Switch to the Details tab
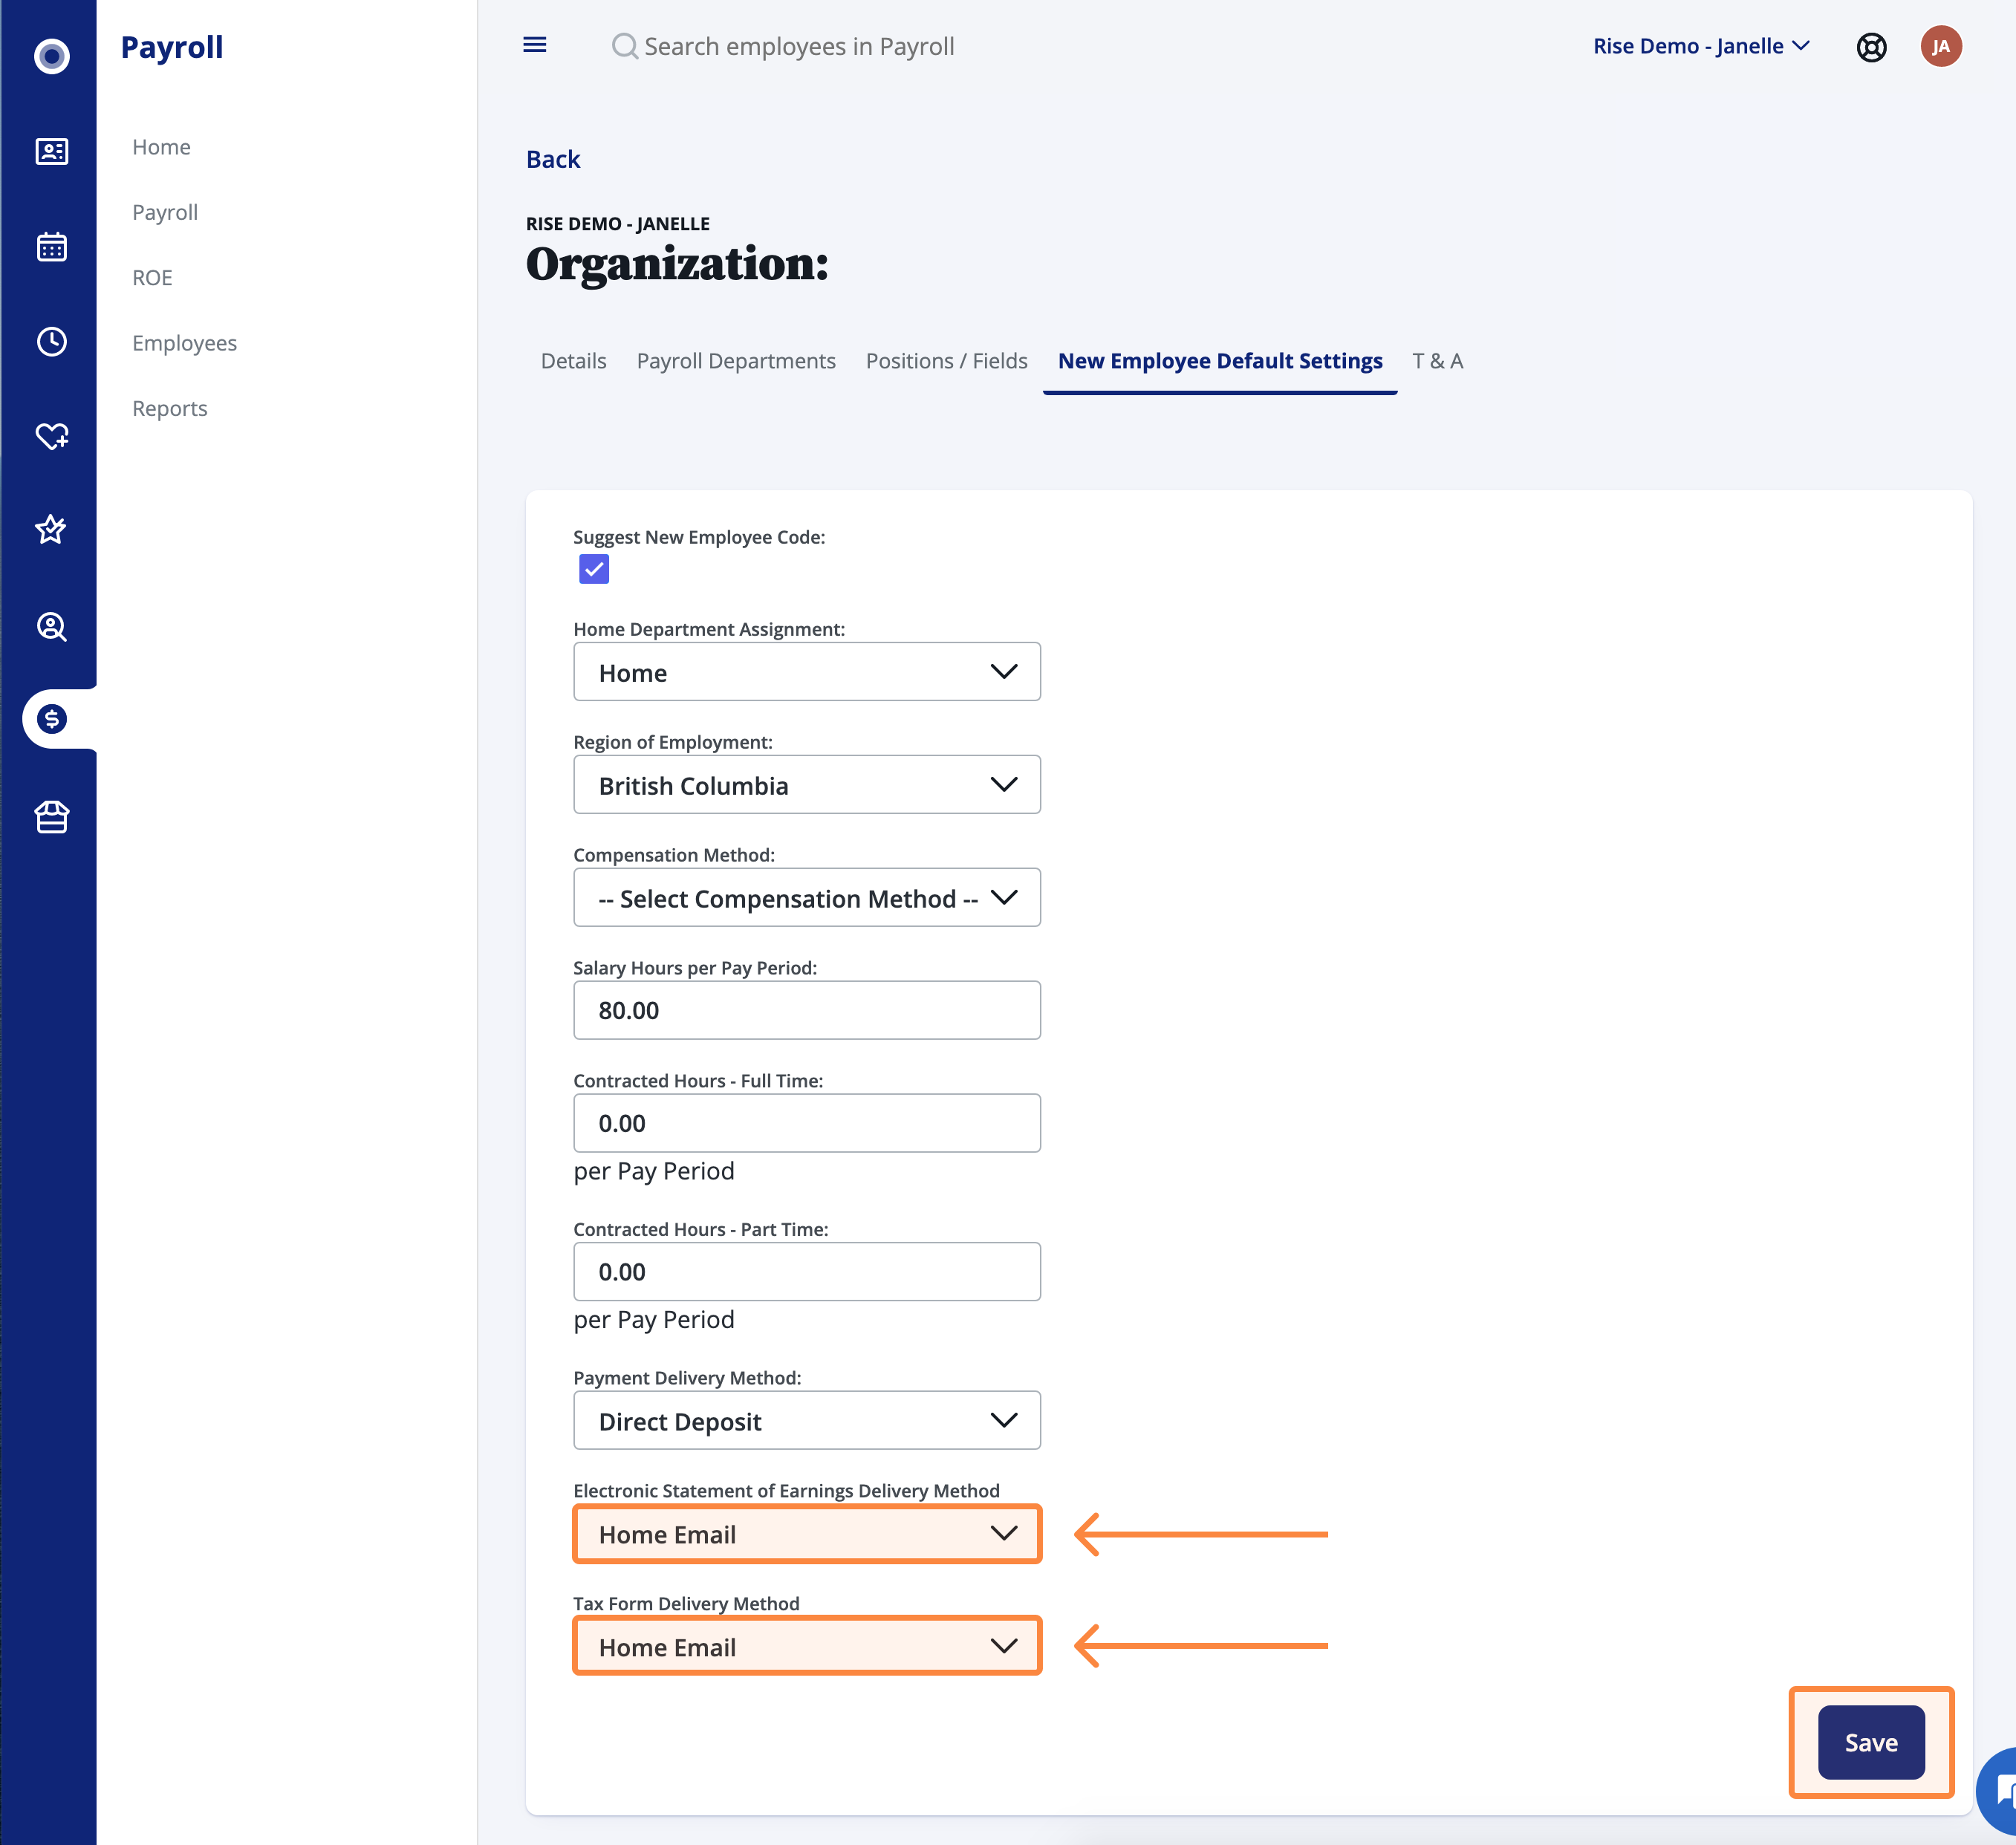 click(574, 361)
